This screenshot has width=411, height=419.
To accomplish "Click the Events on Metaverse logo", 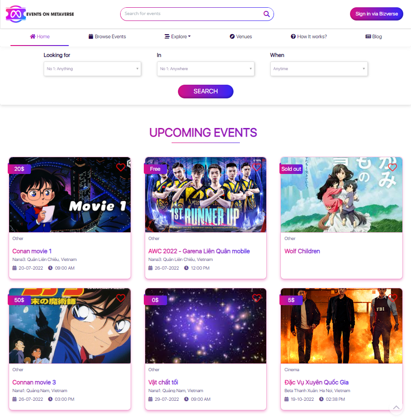I will [40, 14].
